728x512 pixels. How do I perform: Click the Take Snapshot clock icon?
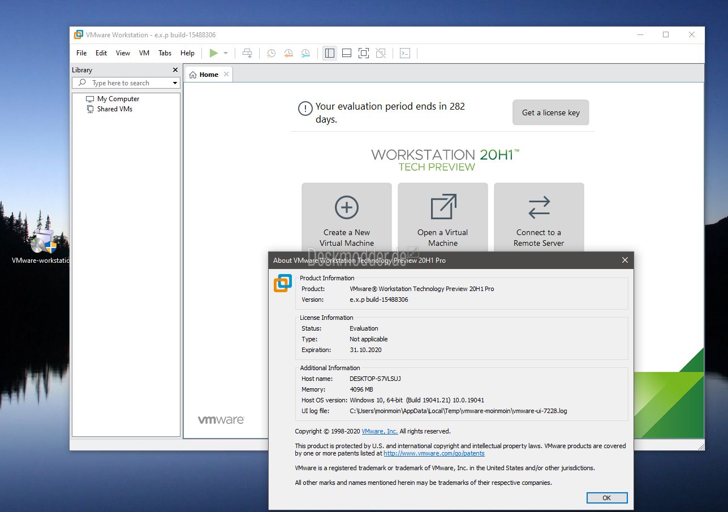(x=272, y=53)
